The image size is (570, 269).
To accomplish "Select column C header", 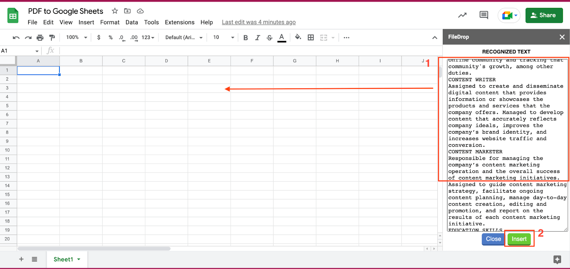I will [x=124, y=61].
